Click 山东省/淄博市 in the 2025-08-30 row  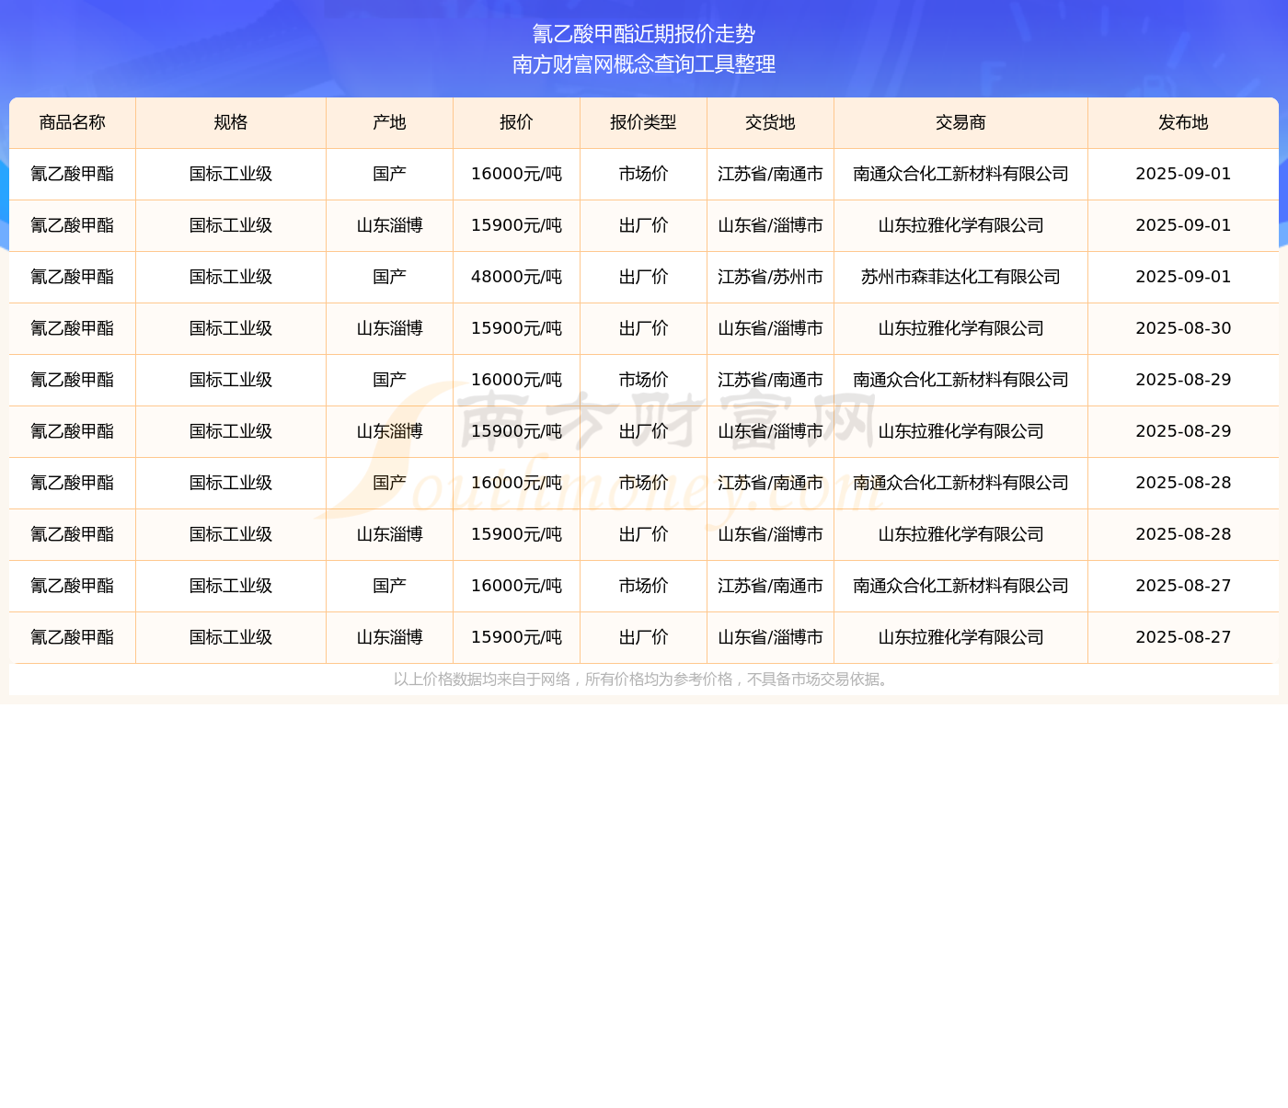[771, 328]
